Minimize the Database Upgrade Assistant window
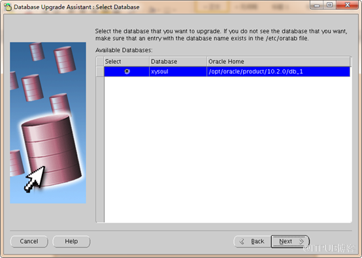Screen dimensions: 362x258 click(317, 5)
